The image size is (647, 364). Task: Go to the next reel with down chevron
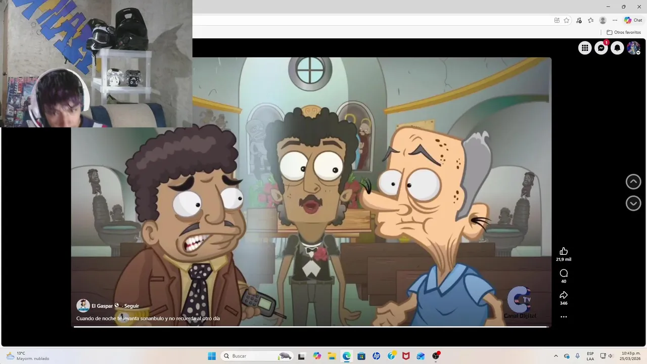[x=633, y=203]
